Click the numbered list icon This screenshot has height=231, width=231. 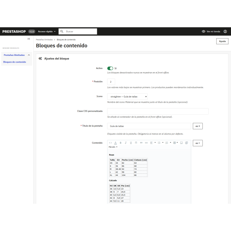(167, 143)
